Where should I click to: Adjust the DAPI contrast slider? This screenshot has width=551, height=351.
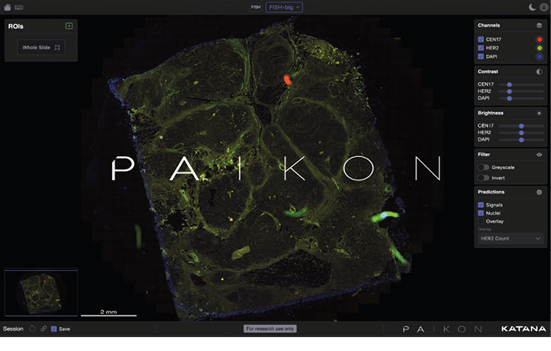[521, 98]
